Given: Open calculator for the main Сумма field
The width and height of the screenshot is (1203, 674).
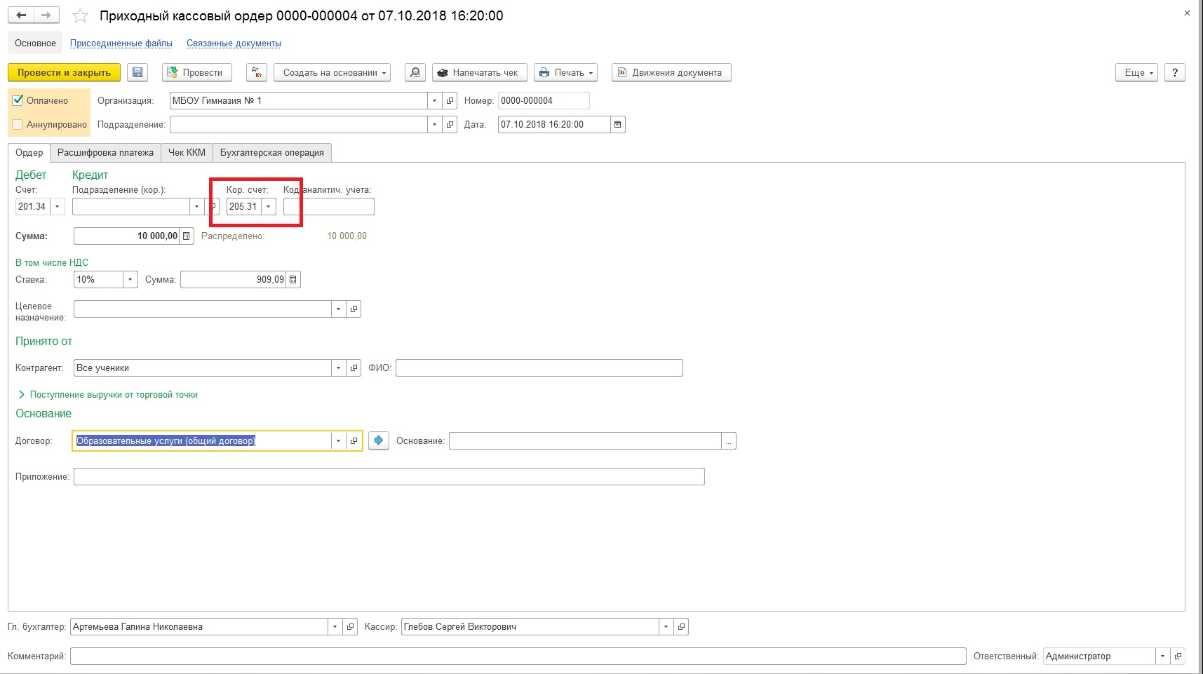Looking at the screenshot, I should [187, 236].
